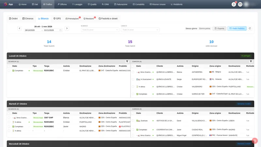Expand the Scarico zone dropdown
Image resolution: width=261 pixels, height=147 pixels.
coord(100,30)
